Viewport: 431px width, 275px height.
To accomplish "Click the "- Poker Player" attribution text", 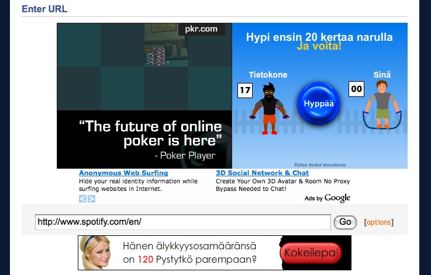I will click(x=185, y=156).
